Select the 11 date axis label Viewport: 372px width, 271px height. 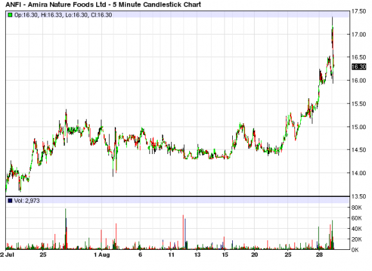tap(171, 255)
